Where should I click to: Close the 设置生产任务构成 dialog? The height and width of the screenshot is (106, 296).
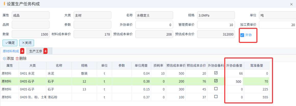tap(291, 4)
